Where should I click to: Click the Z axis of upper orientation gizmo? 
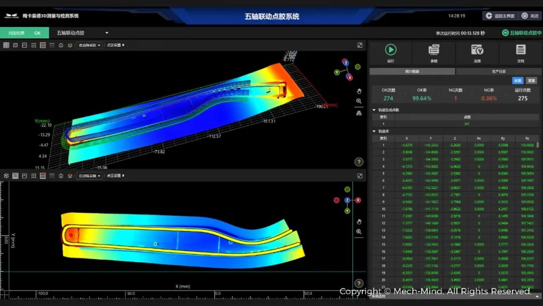[x=345, y=63]
